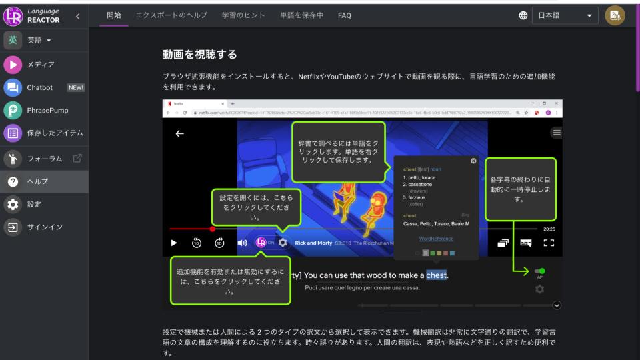
Task: Select the 開始 tab
Action: [113, 15]
